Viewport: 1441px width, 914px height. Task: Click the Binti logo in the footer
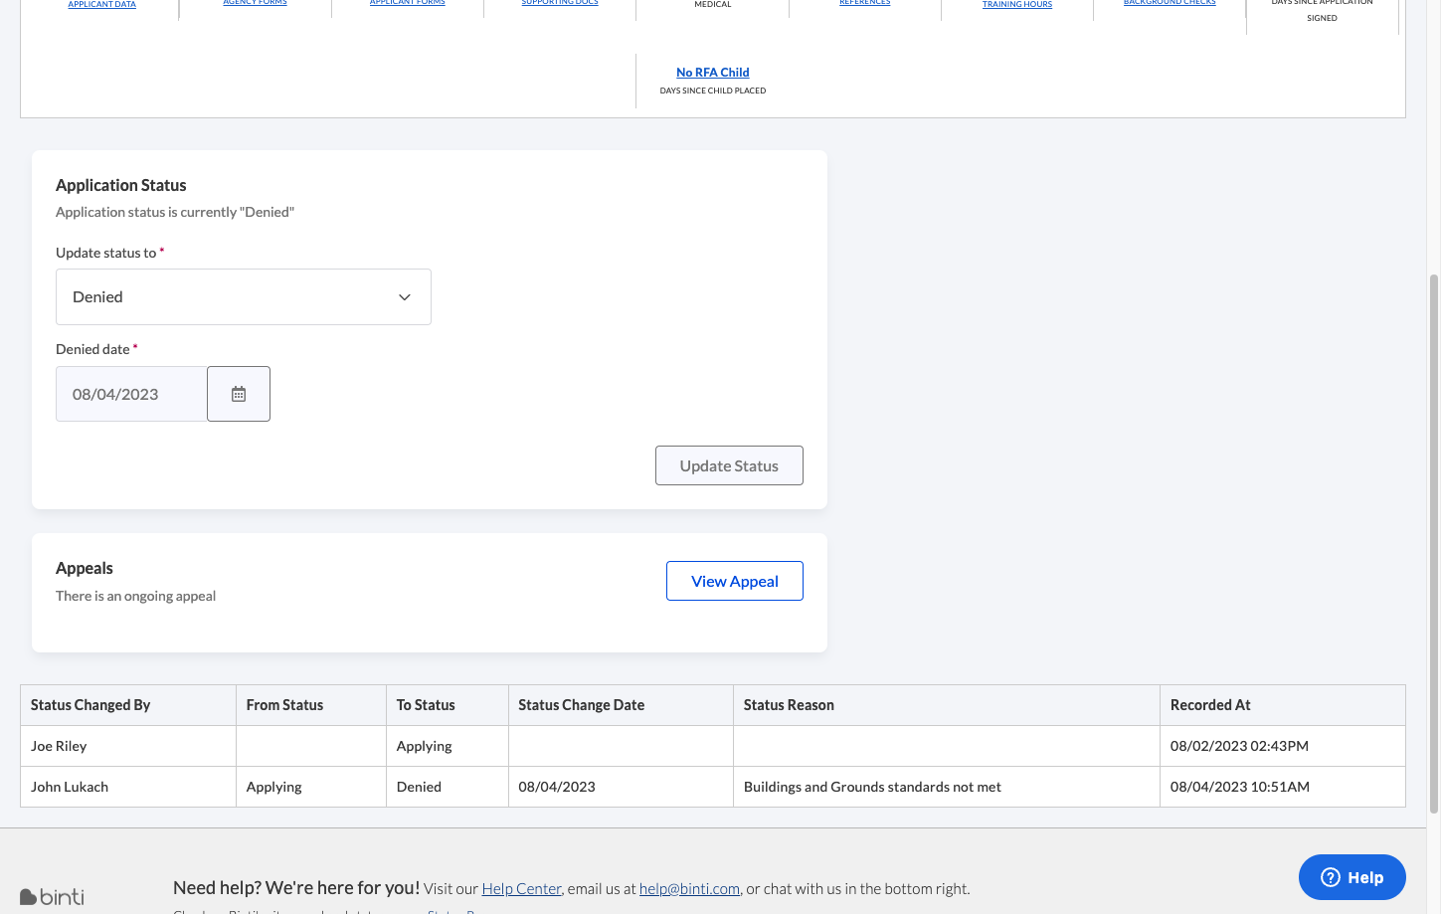click(x=52, y=897)
